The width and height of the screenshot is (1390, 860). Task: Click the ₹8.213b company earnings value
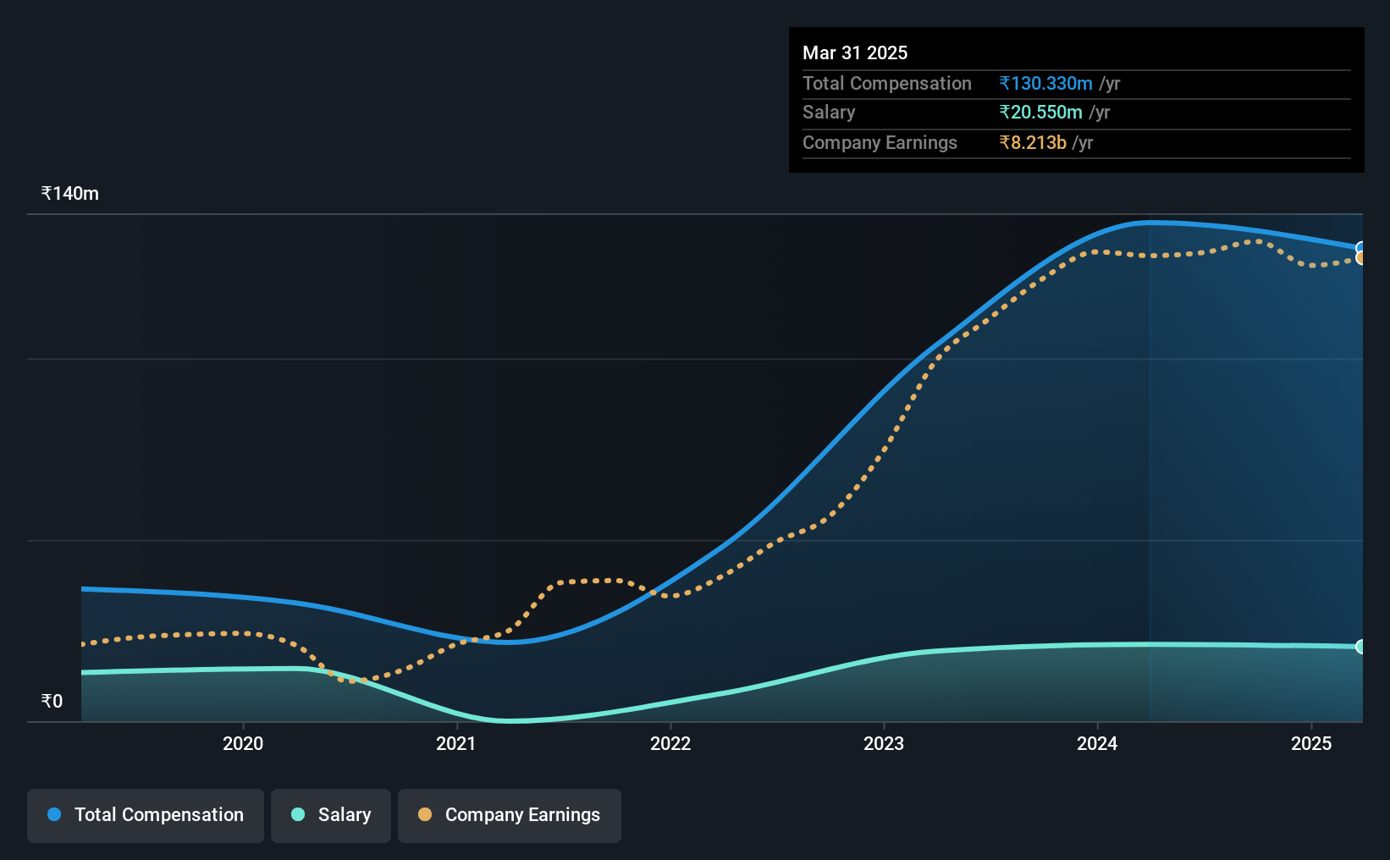[1033, 142]
